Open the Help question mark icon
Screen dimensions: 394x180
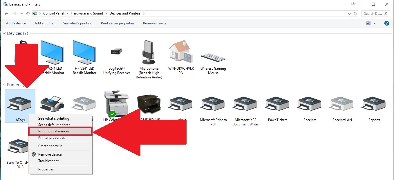click(x=387, y=23)
